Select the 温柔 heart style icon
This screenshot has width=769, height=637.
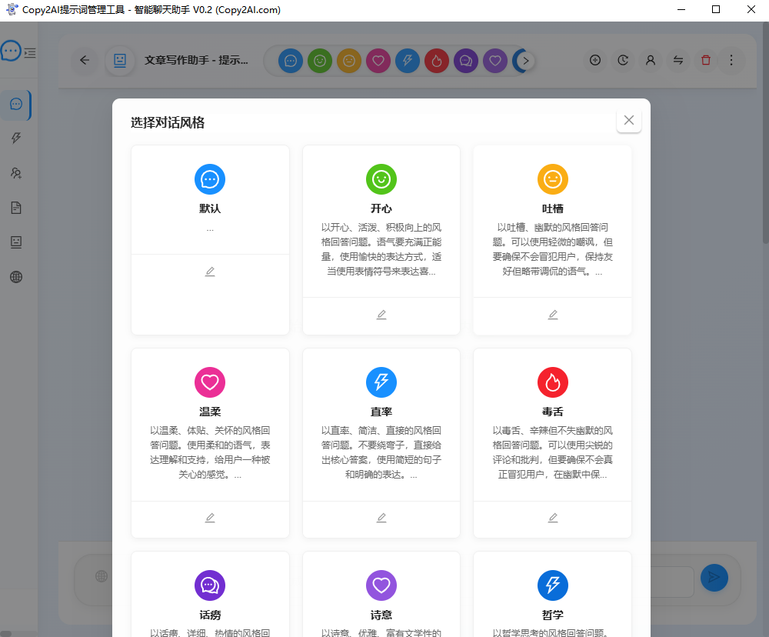(x=210, y=382)
